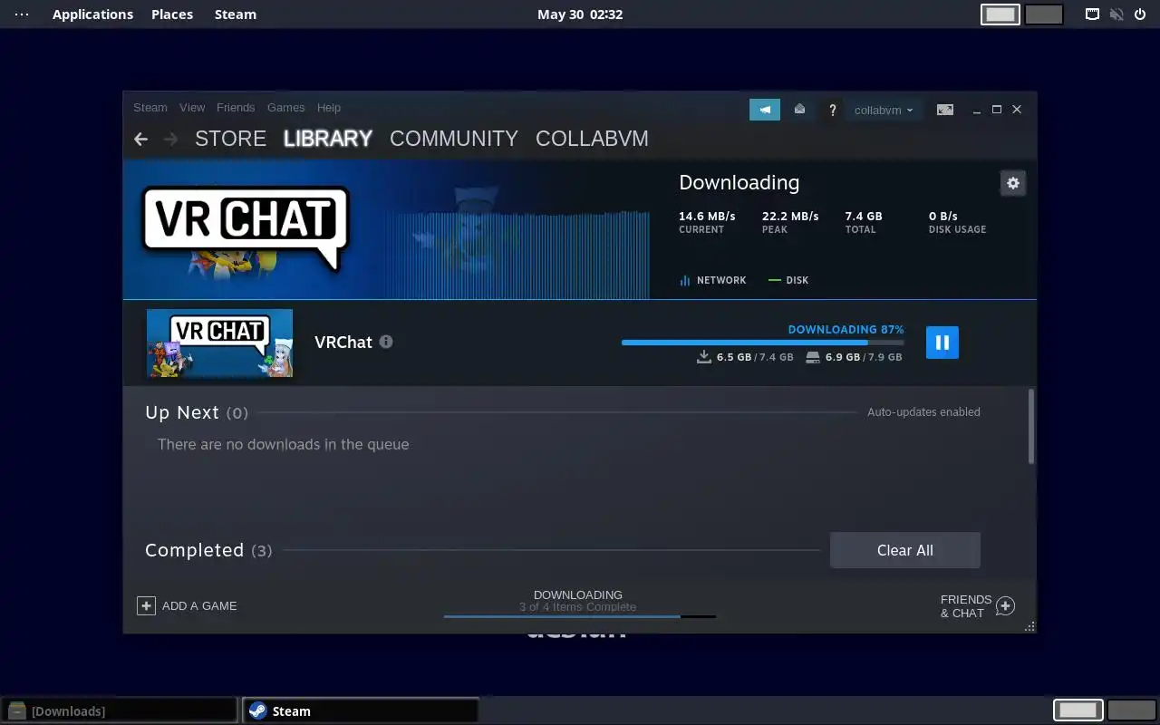Open the inbox envelope icon
This screenshot has height=725, width=1160.
pos(799,110)
